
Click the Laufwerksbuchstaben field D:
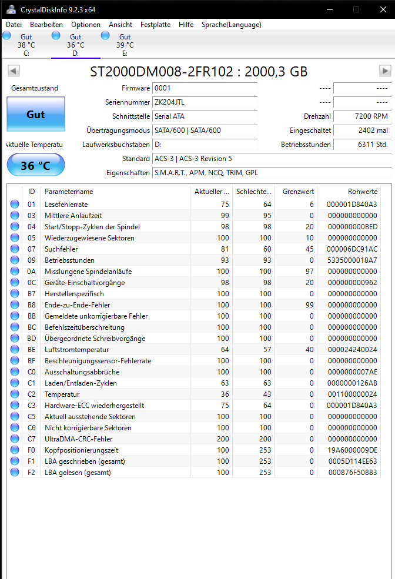coord(205,145)
